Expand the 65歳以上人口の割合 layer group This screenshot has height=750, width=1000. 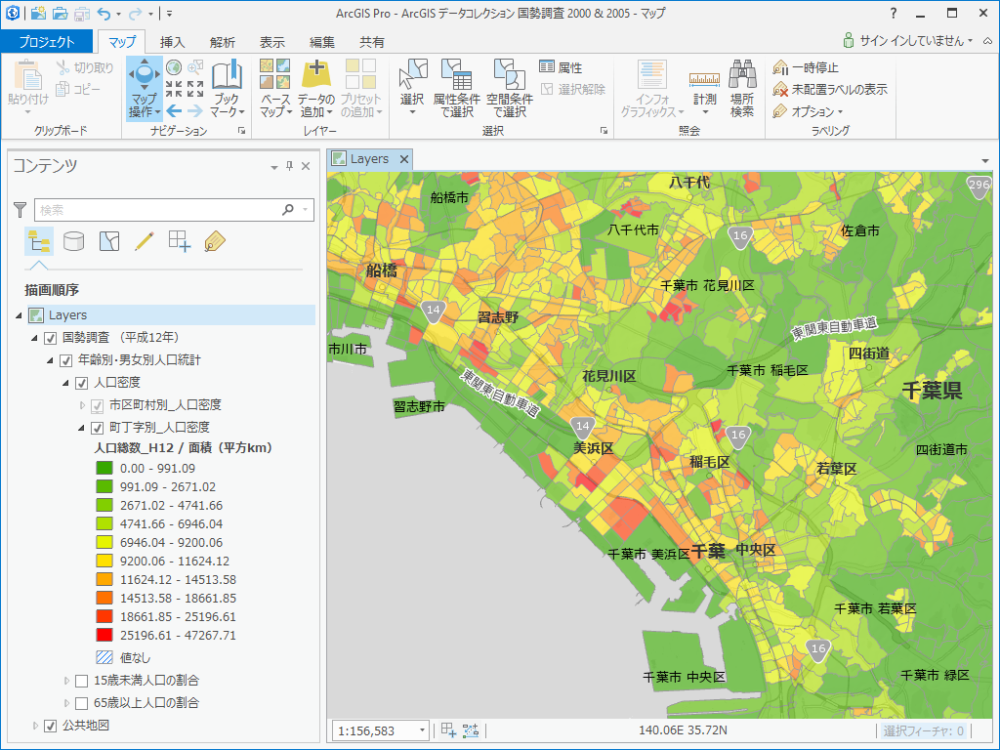coord(66,702)
